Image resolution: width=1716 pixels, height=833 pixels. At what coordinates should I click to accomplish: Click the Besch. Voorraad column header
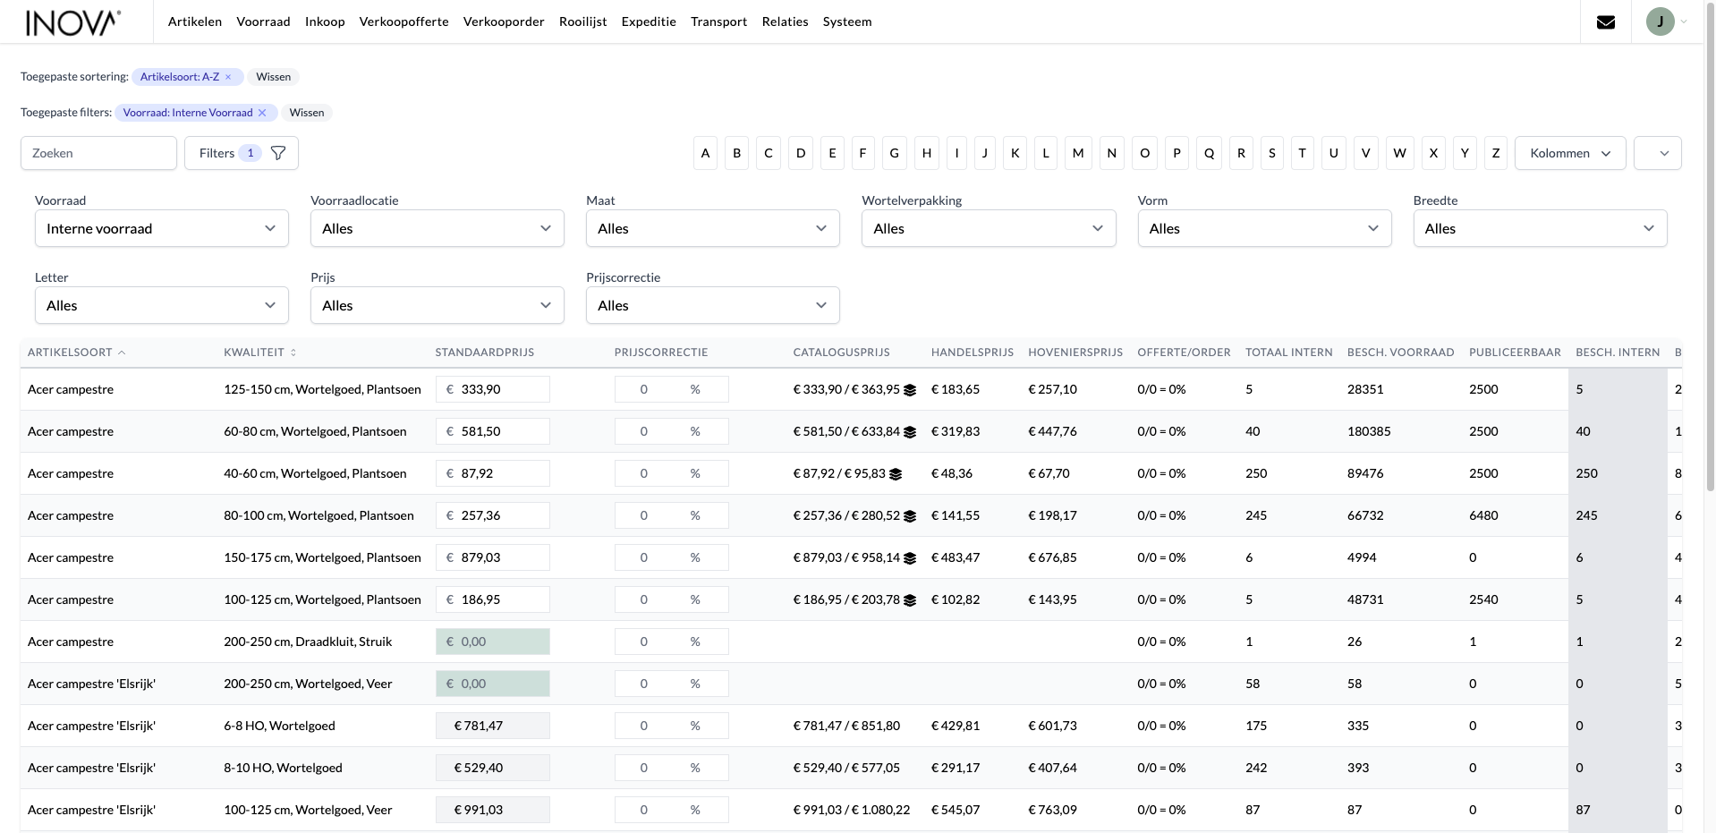coord(1401,353)
